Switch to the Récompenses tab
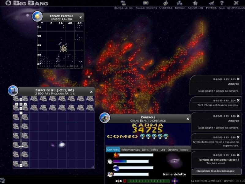The width and height of the screenshot is (245, 184). [x=130, y=150]
